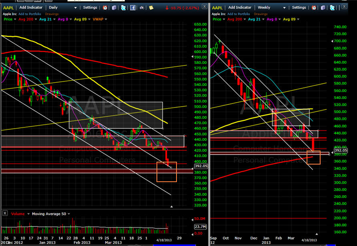Click the Apple Inc name on Daily chart
The width and height of the screenshot is (357, 246).
point(10,14)
